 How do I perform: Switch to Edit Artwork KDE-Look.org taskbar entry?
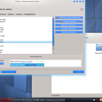[x=21, y=100]
